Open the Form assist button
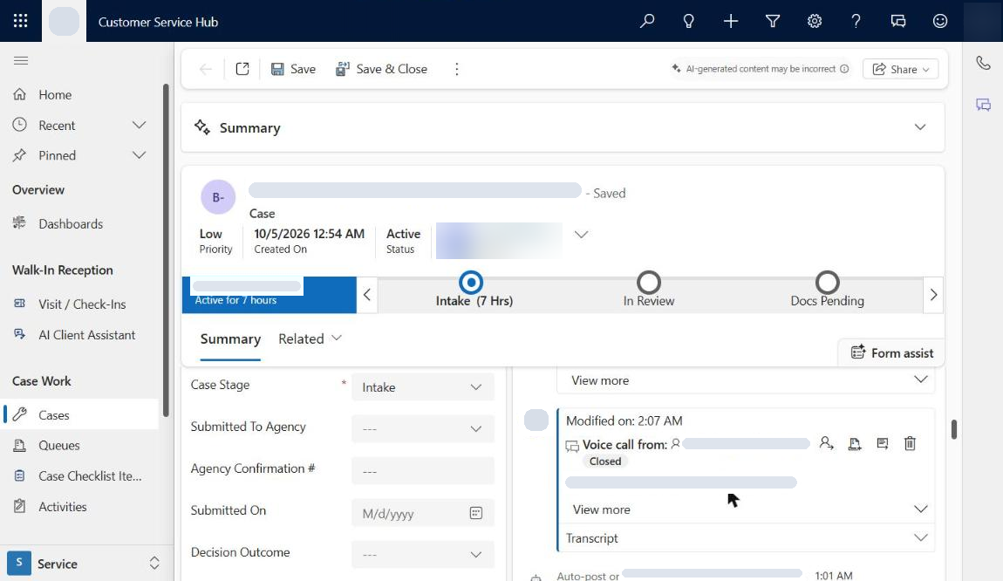 pyautogui.click(x=891, y=352)
